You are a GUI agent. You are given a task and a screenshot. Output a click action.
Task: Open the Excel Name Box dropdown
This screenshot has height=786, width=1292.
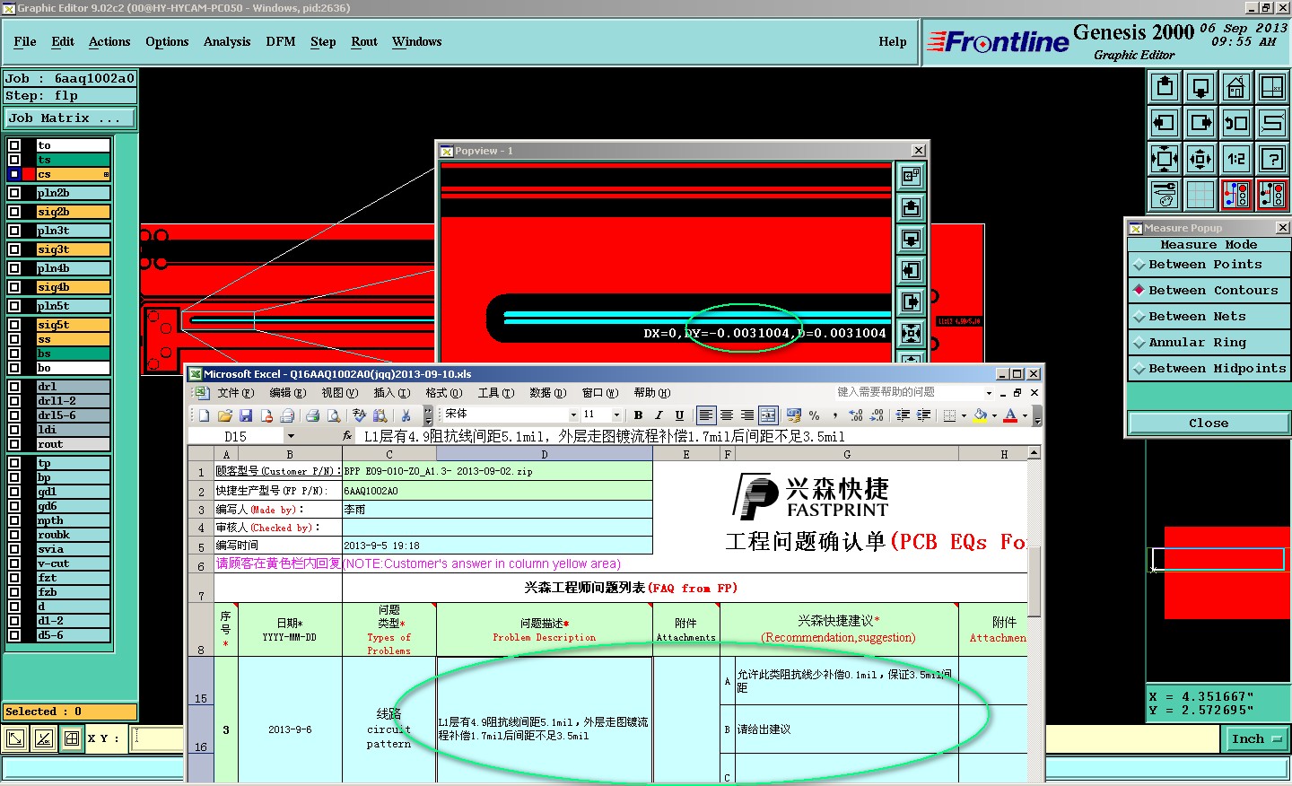pos(291,436)
